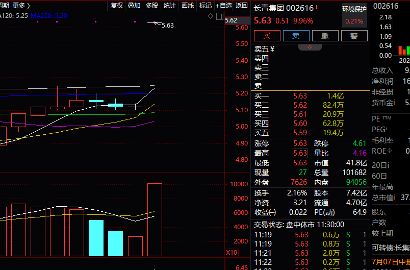This screenshot has height=270, width=410.
Task: Click the 交易状态 盘中休市 status line
Action: coord(299,225)
